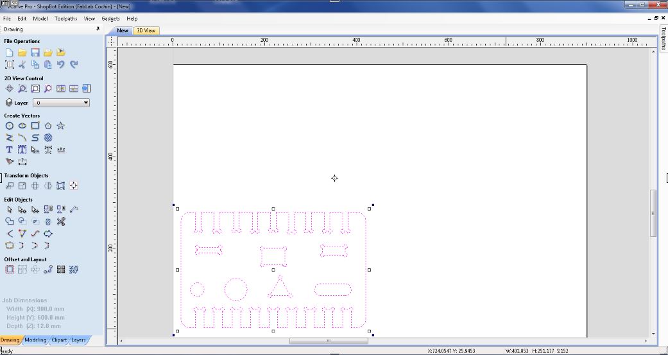Click the 'Depth [Z]: 12.0 mm' text
The image size is (668, 355).
(x=33, y=326)
